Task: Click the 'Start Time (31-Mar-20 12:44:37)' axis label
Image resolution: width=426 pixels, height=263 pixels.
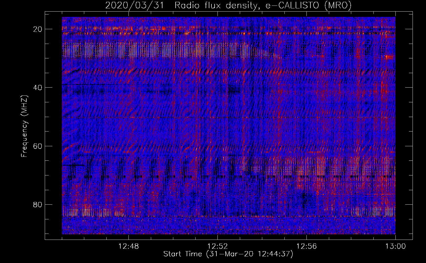Action: click(228, 254)
